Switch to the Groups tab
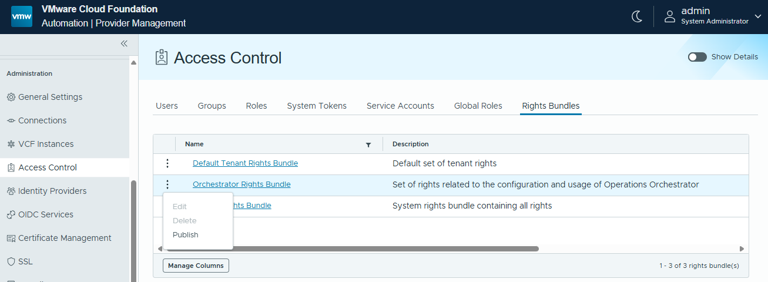 coord(212,106)
